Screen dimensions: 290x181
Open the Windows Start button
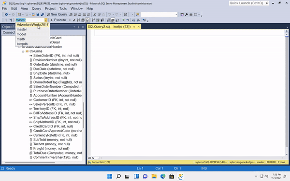tap(110, 176)
